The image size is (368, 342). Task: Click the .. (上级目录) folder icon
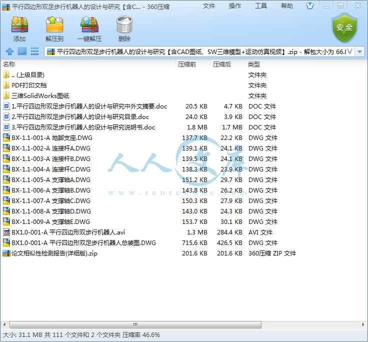(6, 74)
